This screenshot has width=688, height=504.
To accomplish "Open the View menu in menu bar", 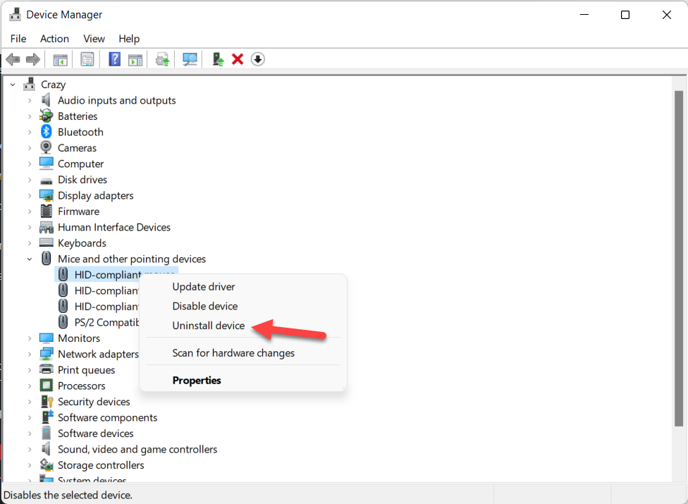I will coord(94,39).
